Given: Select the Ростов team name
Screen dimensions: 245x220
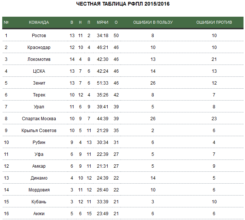Looking at the screenshot, I should tap(39, 36).
